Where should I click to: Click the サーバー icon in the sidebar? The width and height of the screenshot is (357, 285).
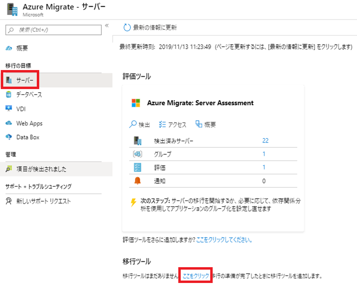[8, 80]
